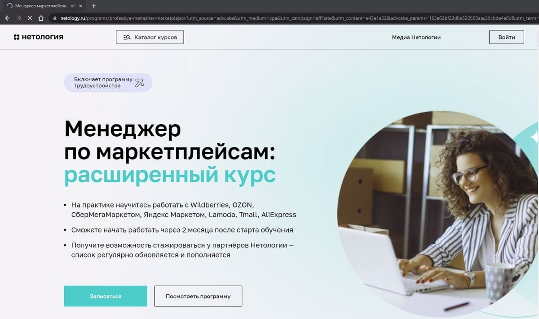This screenshot has height=319, width=539.
Task: Open the Медиа Нетологии link
Action: click(x=416, y=37)
